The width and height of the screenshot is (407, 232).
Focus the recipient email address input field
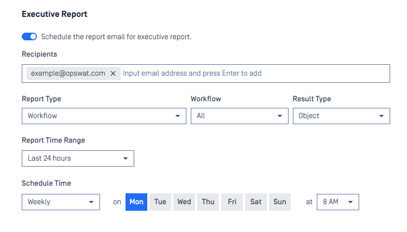[x=254, y=74]
